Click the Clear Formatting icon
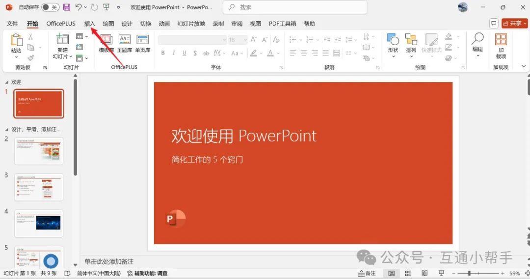 276,40
